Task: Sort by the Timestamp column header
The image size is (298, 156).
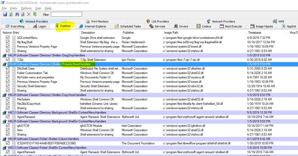Action: (267, 33)
